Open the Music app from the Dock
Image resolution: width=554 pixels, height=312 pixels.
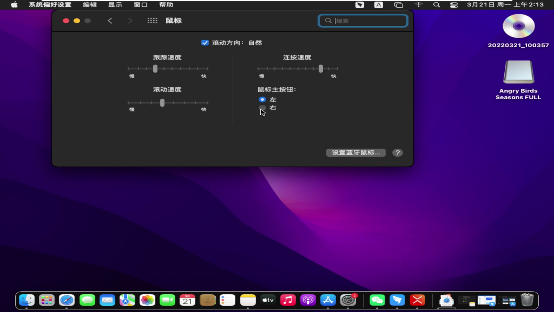pyautogui.click(x=288, y=300)
